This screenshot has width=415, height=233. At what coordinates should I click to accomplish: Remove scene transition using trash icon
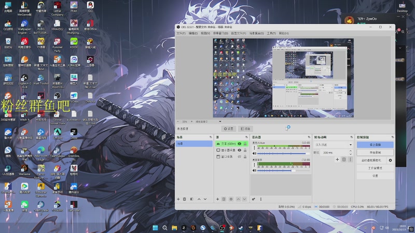(344, 159)
